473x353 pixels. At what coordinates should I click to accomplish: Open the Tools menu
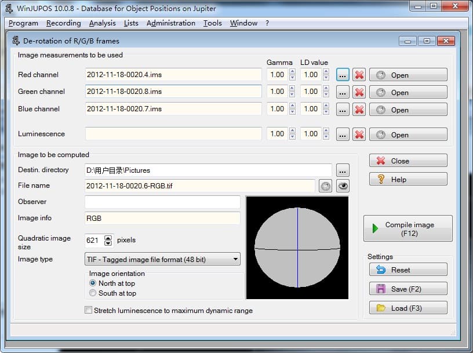pyautogui.click(x=212, y=23)
